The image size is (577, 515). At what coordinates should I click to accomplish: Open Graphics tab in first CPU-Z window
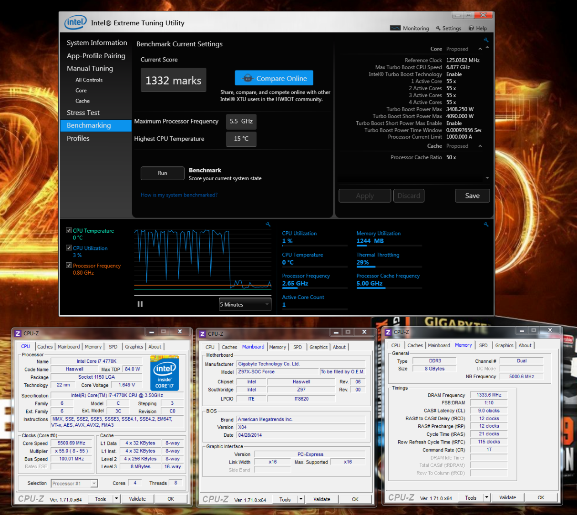[134, 347]
